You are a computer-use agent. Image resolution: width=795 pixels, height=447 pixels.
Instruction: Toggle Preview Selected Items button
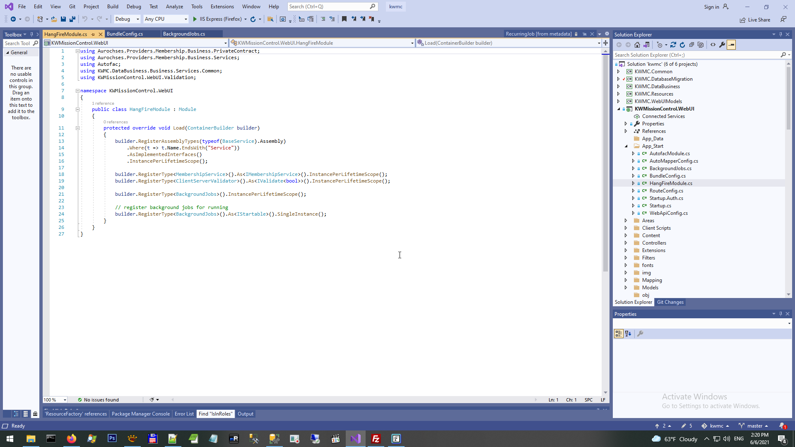click(x=731, y=45)
